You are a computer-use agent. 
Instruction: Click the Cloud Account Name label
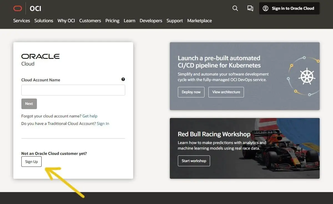point(41,80)
